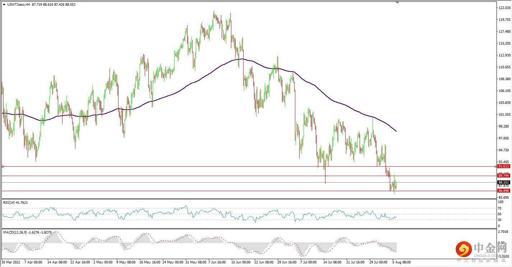Click the 101.555 price axis label
This screenshot has height=267, width=512.
click(x=504, y=115)
